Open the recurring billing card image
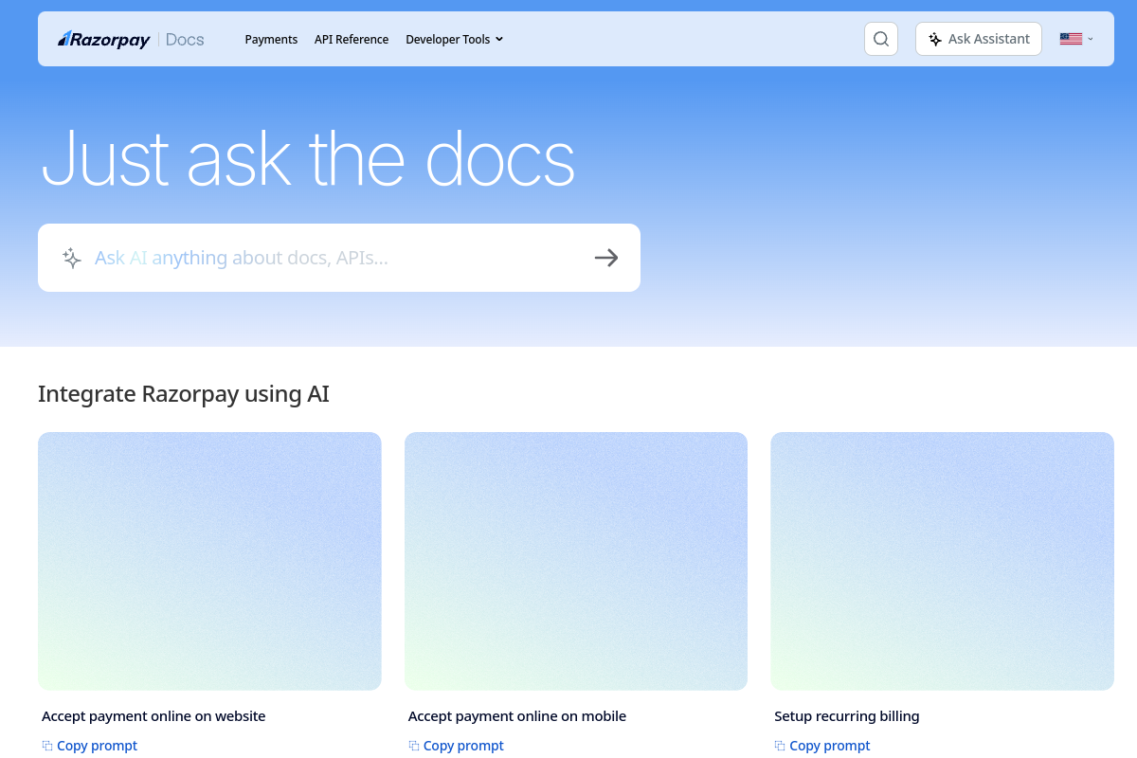The height and width of the screenshot is (758, 1137). (x=943, y=561)
